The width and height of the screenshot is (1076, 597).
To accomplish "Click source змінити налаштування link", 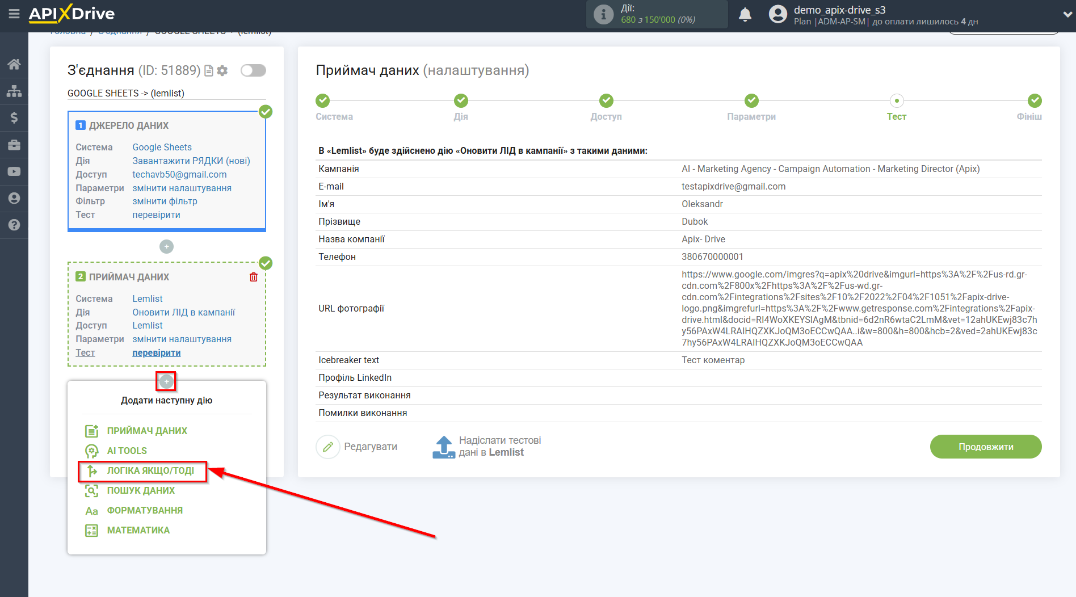I will tap(182, 188).
